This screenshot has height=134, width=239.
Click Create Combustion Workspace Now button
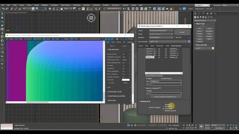[166, 97]
